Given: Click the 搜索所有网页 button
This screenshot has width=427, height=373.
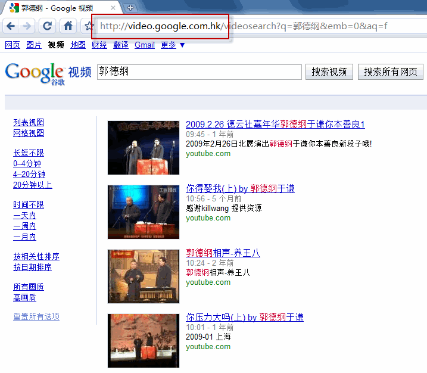Looking at the screenshot, I should [x=391, y=72].
